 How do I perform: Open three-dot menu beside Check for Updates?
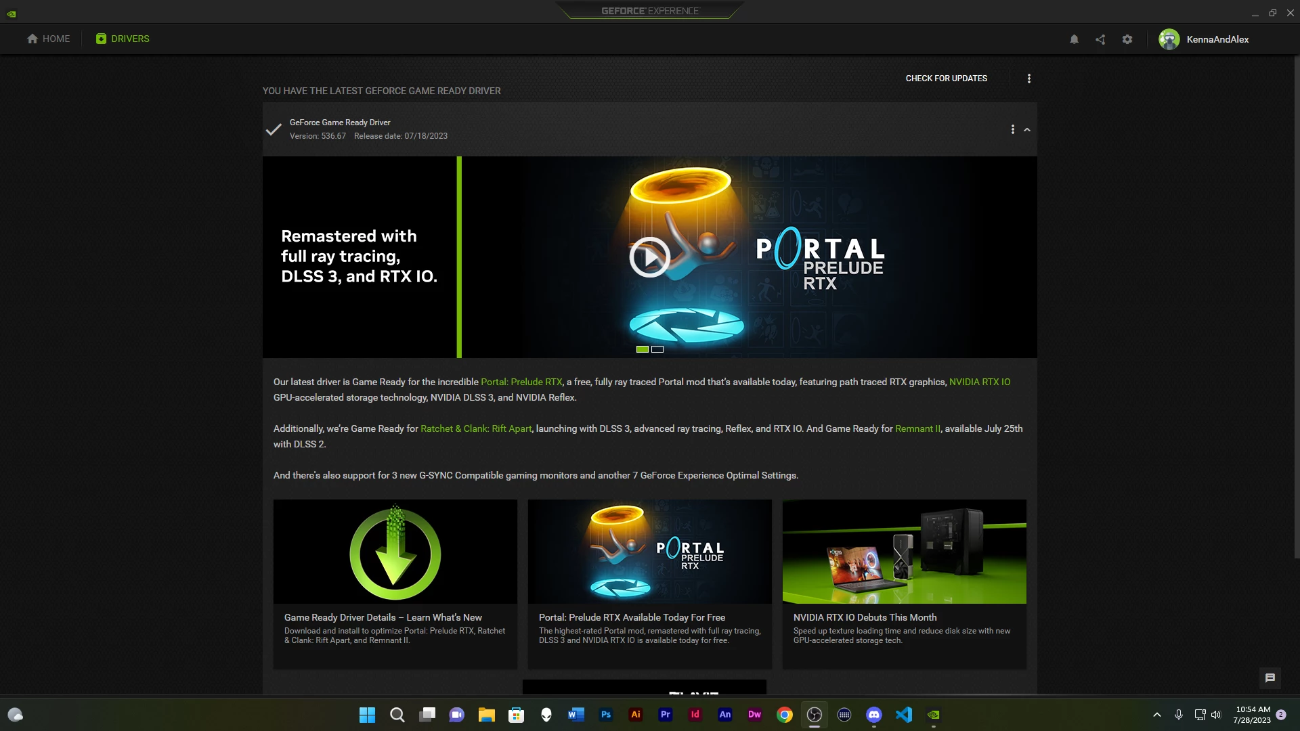1029,79
